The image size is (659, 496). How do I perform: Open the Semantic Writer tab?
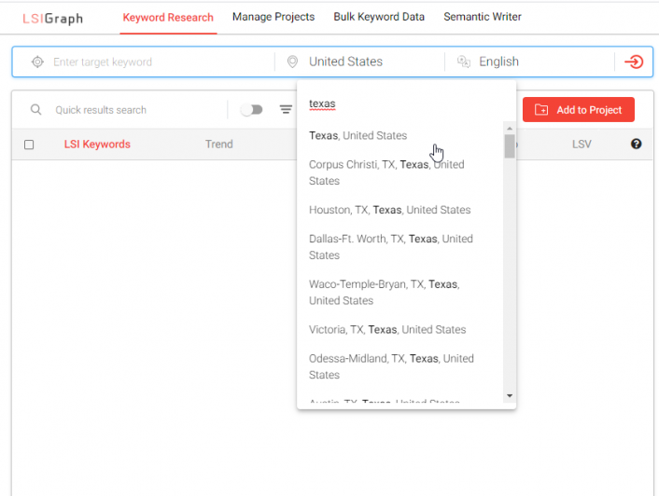pyautogui.click(x=483, y=17)
